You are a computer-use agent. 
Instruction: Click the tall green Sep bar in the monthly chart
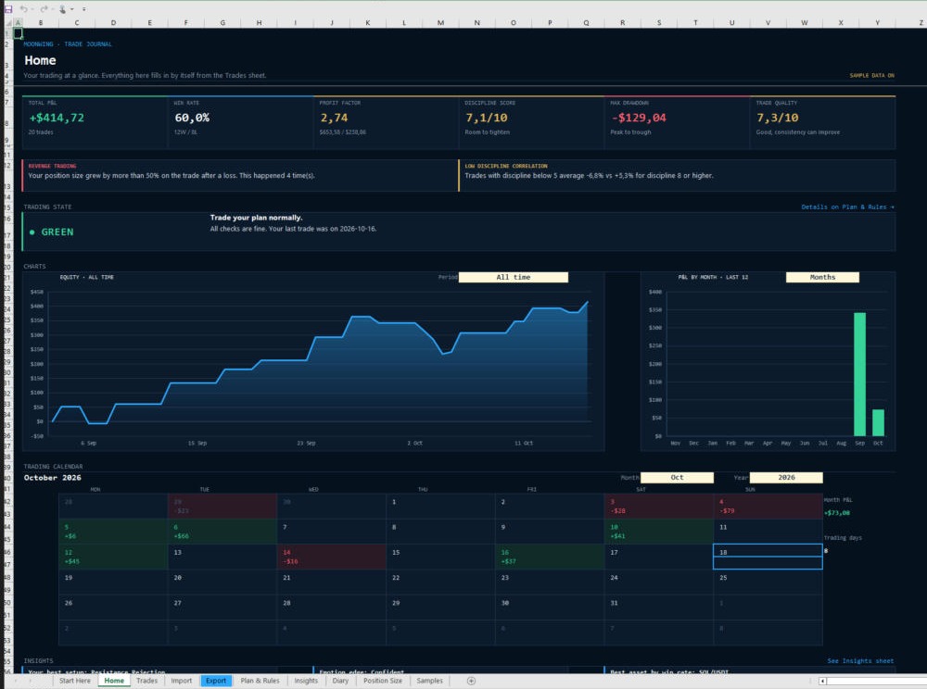click(859, 374)
